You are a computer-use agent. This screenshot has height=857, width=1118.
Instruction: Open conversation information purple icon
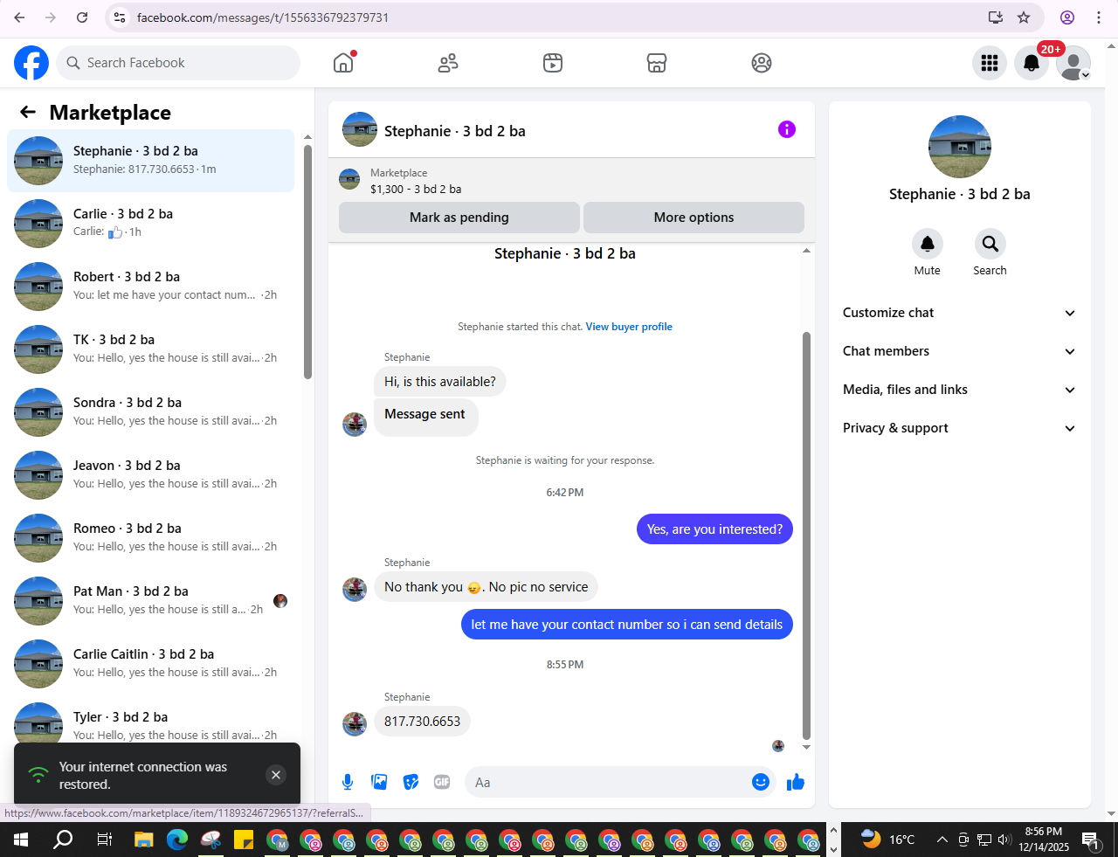coord(787,129)
